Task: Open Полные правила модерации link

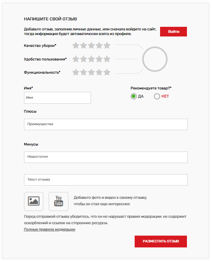Action: (x=49, y=230)
